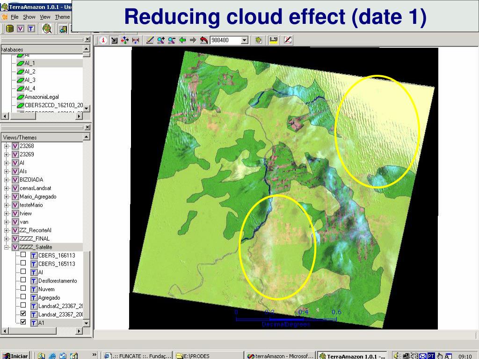Expand the 23268 view
Viewport: 479px width, 359px height.
pyautogui.click(x=6, y=146)
